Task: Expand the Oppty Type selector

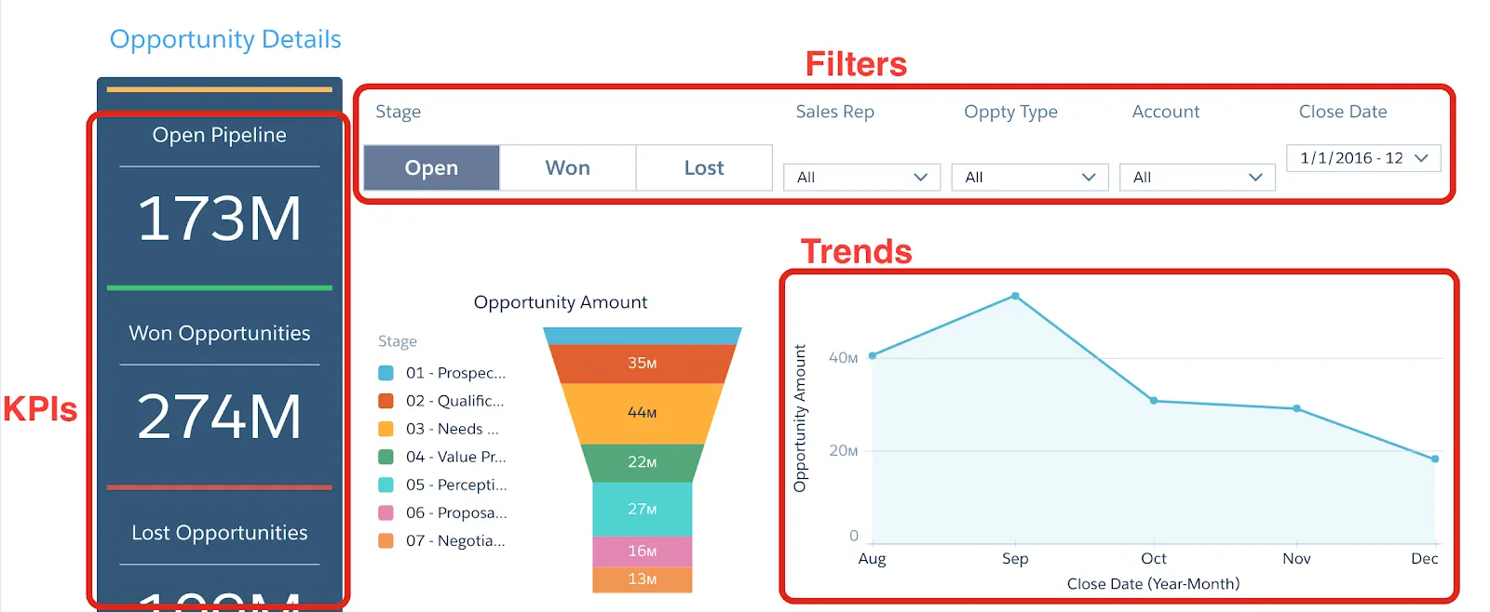Action: pyautogui.click(x=1028, y=177)
